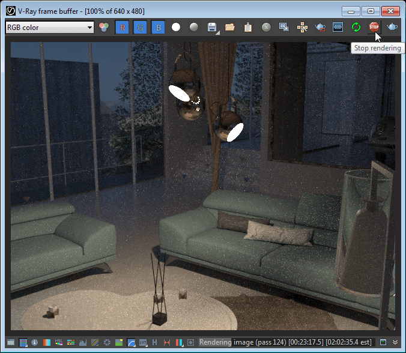Save the rendered image with floppy icon
This screenshot has height=353, width=406.
coord(212,27)
